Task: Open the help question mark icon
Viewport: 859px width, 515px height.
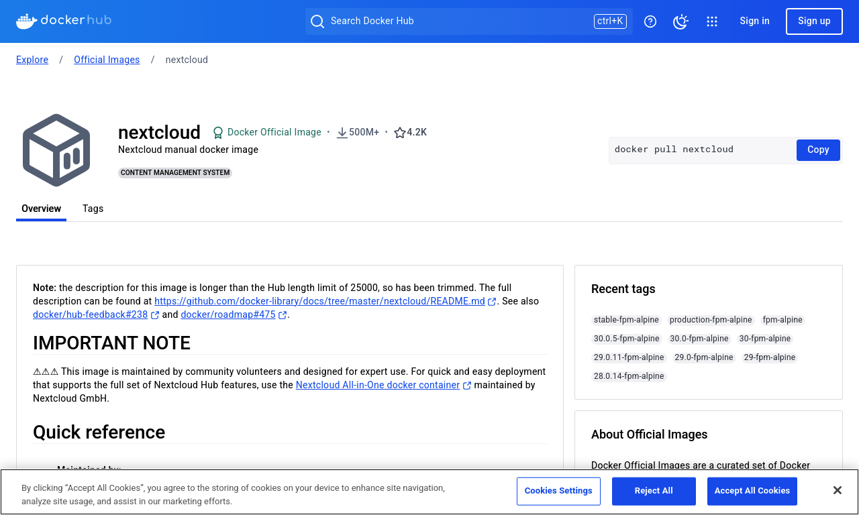Action: click(650, 21)
